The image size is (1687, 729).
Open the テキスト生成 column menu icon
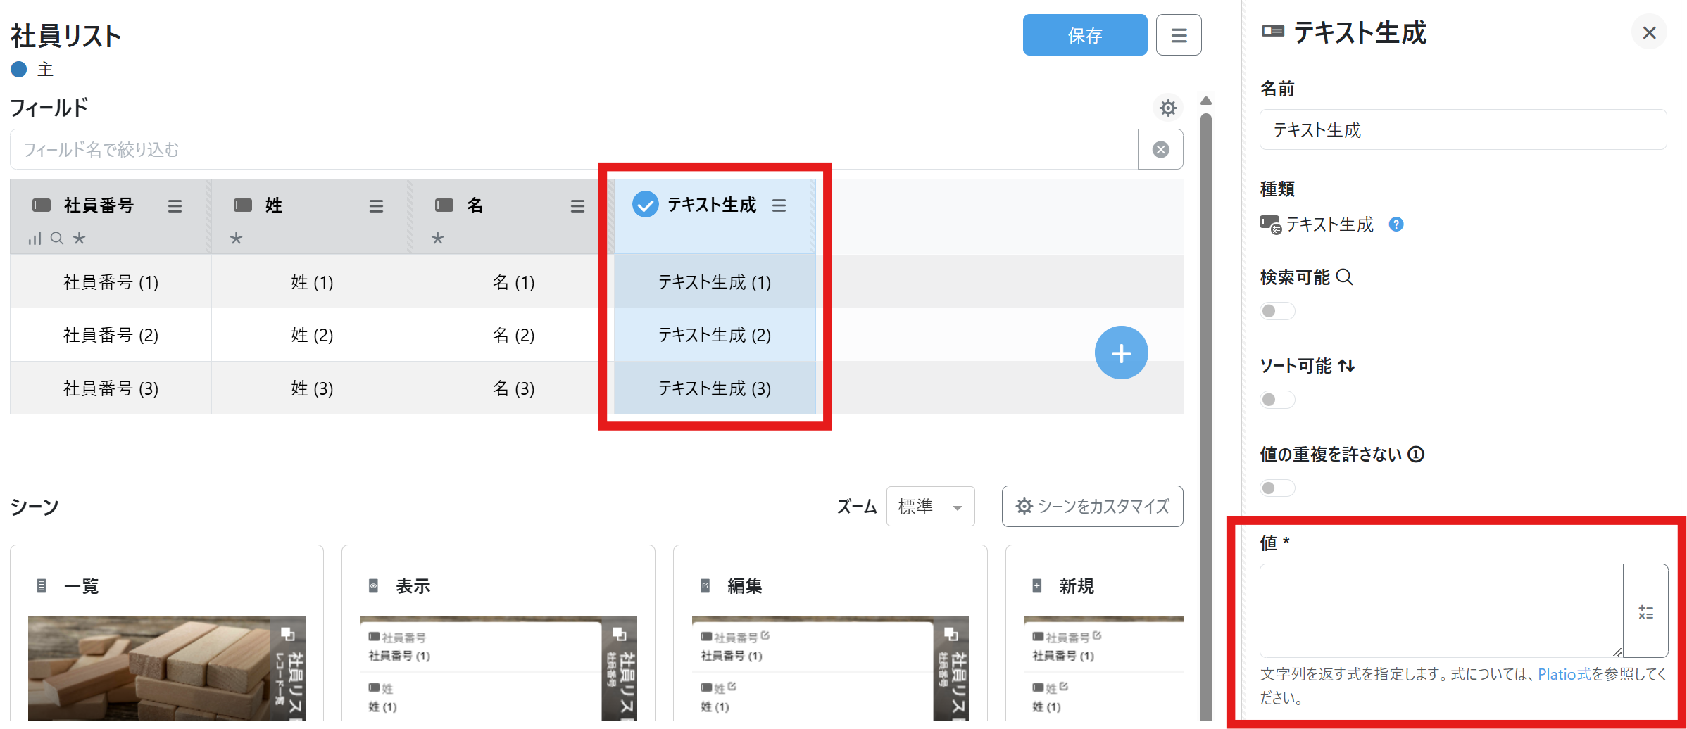779,205
